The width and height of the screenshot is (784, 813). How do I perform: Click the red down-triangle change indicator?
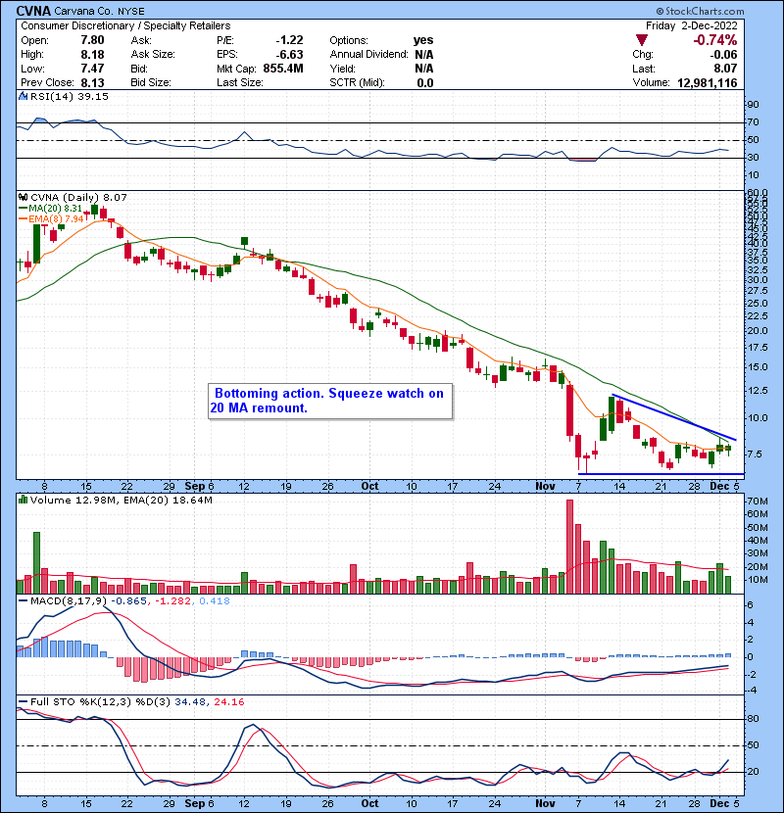click(642, 40)
